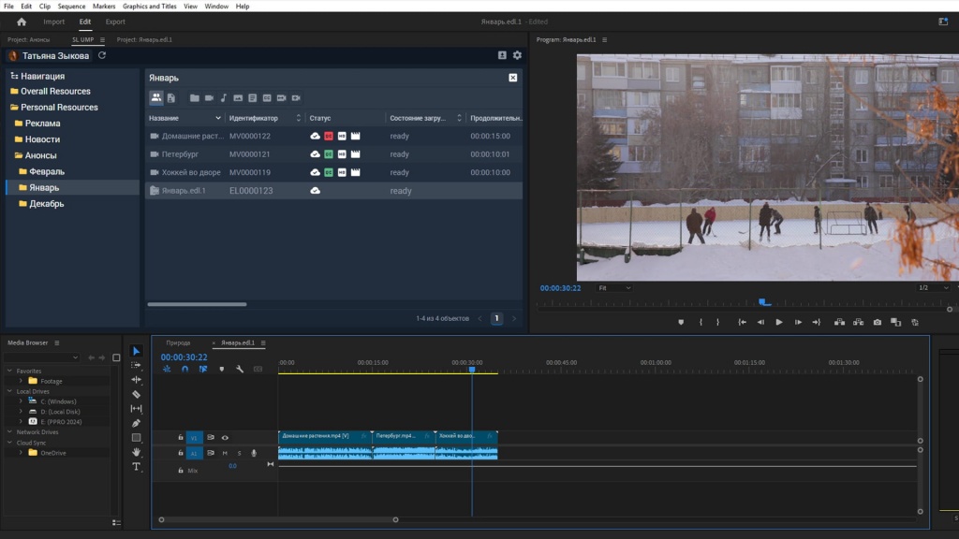Filter assets by audio music note icon
The image size is (959, 539).
point(223,97)
